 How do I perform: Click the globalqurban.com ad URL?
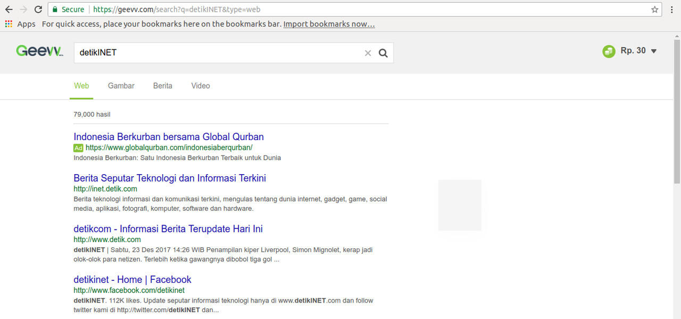point(169,148)
